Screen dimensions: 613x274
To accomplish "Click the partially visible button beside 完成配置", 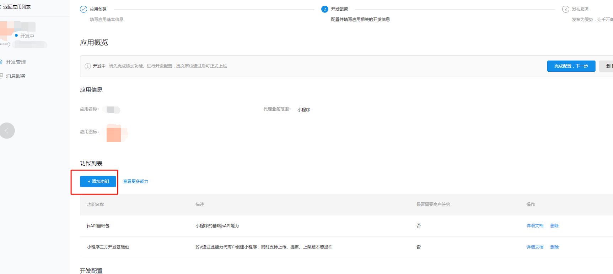I will [606, 66].
